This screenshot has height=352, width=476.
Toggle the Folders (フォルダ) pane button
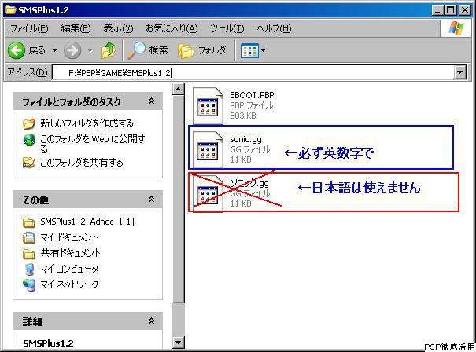click(x=202, y=50)
